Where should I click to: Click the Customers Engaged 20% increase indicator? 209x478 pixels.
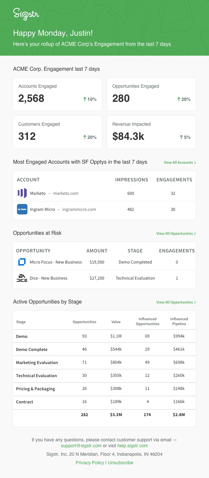click(90, 137)
